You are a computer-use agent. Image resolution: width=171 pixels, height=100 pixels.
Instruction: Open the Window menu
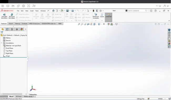pyautogui.click(x=43, y=11)
